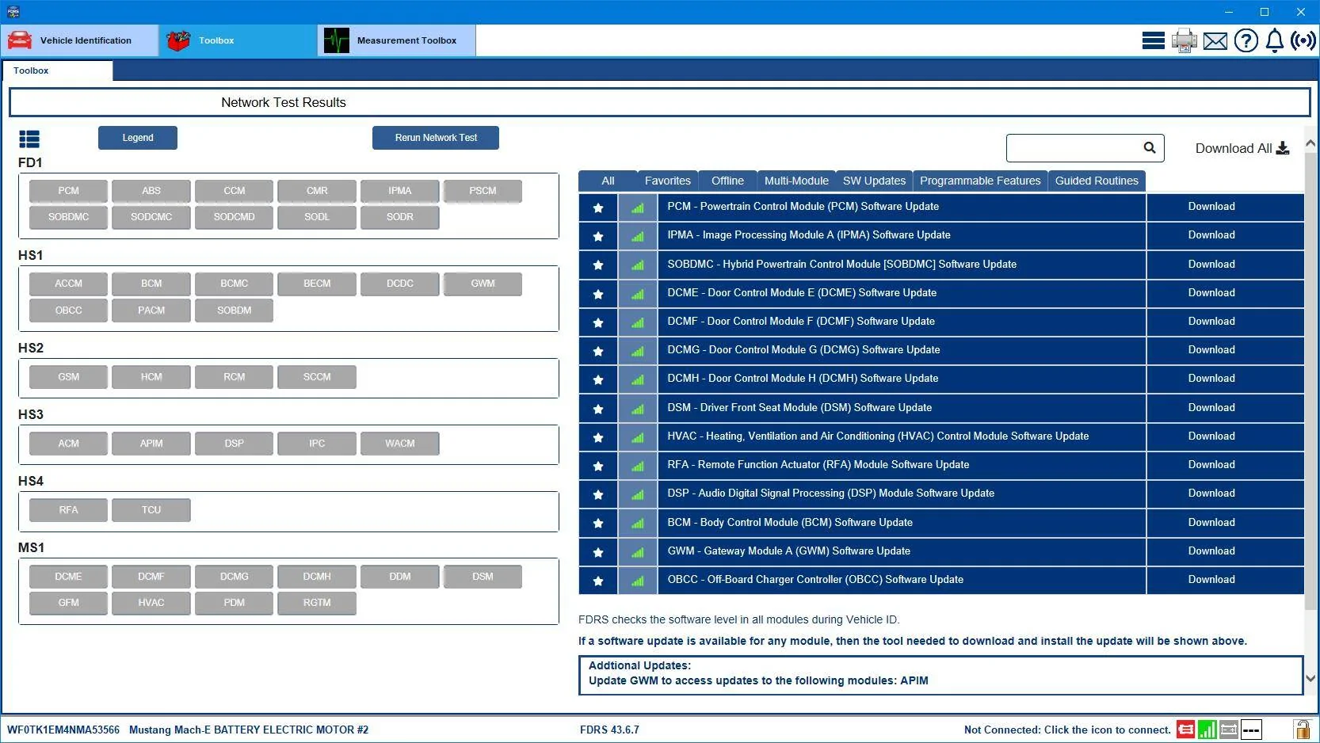Click the magnifier search icon
The width and height of the screenshot is (1320, 743).
click(1150, 147)
